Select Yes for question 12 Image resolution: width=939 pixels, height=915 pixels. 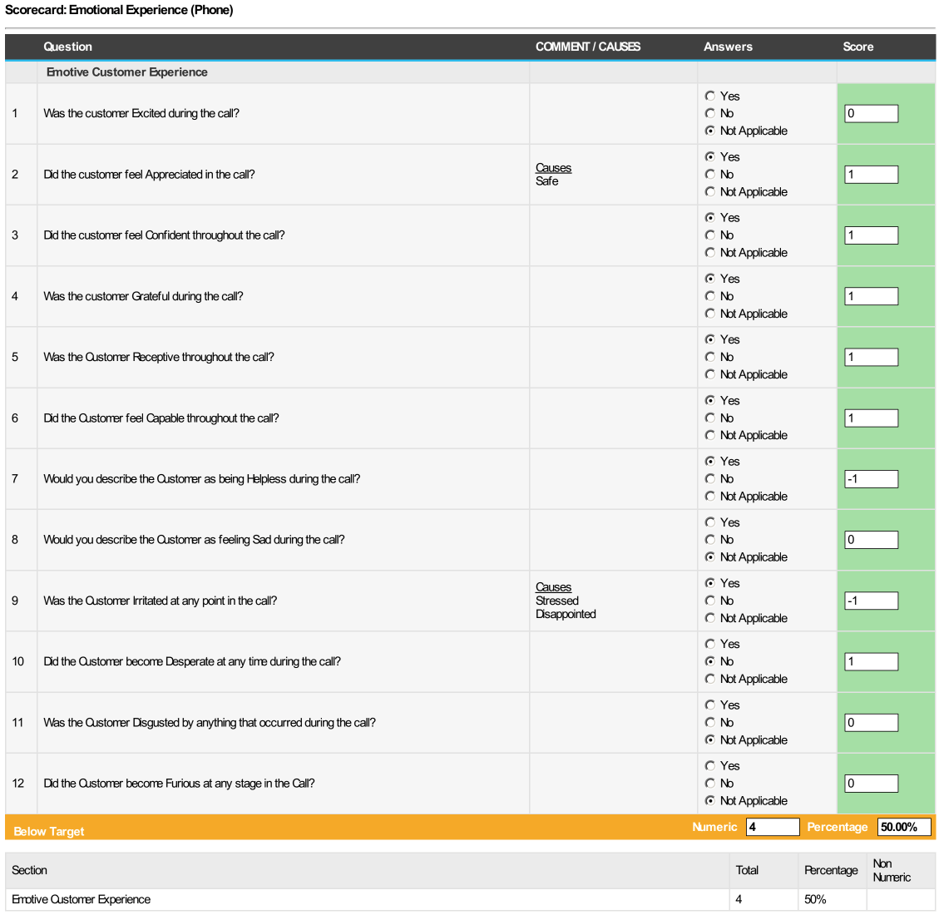click(710, 765)
